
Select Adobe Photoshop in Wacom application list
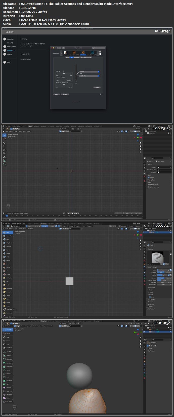coord(92,53)
